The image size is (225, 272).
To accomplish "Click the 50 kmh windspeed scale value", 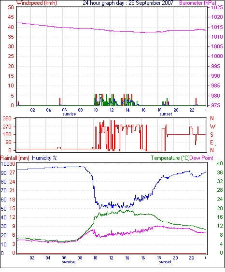I will point(11,7).
